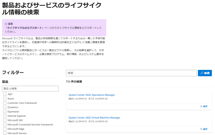This screenshot has width=215, height=135.
Task: Click the main 検索 search input field
Action: 131,73
